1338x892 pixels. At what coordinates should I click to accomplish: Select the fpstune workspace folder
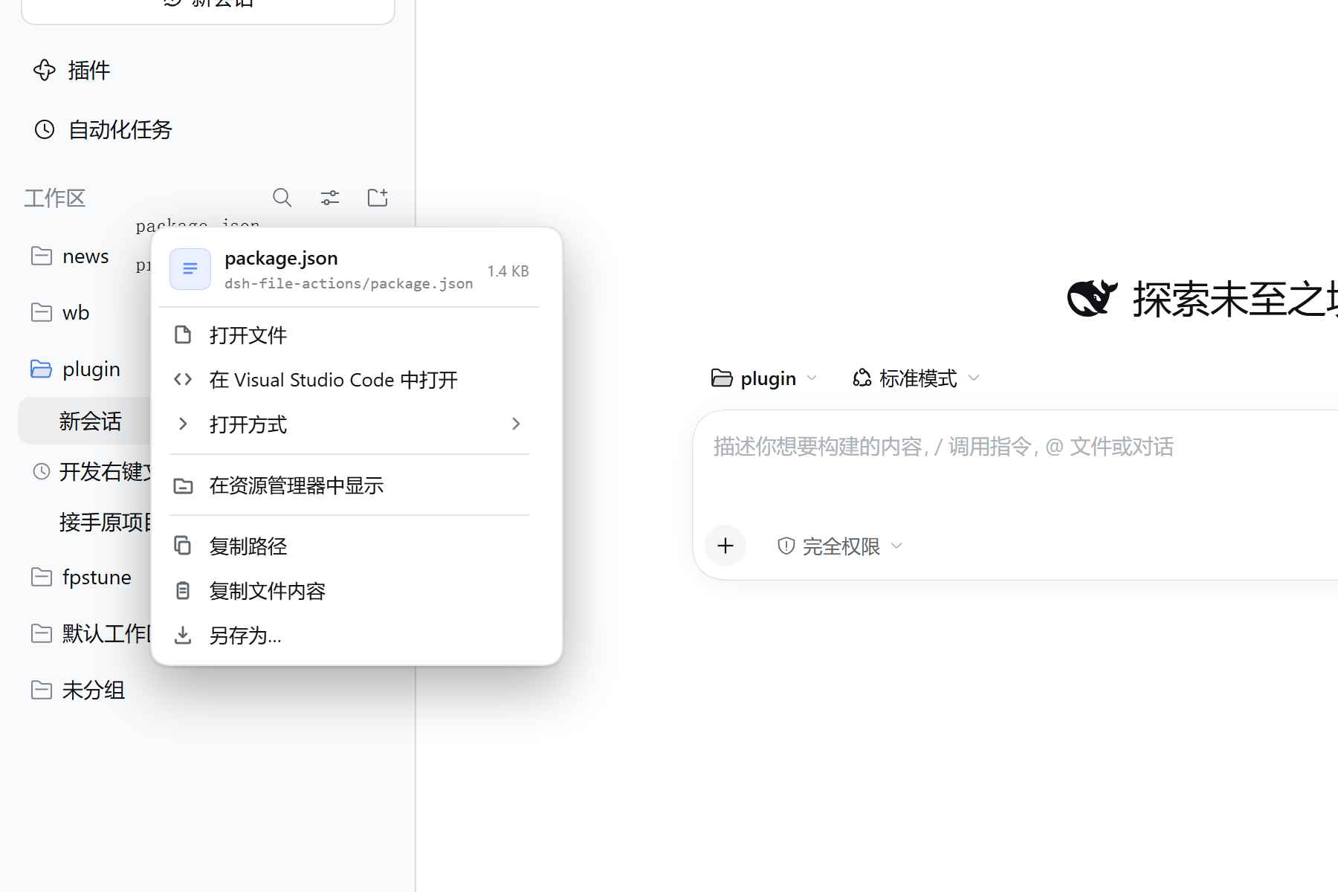click(82, 578)
